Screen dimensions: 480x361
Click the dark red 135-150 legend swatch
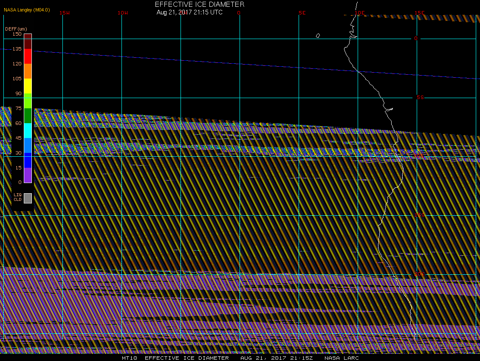(x=28, y=41)
